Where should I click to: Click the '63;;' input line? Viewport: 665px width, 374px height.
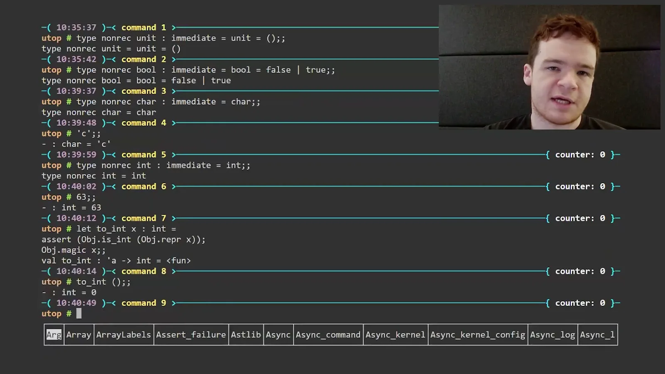(x=69, y=197)
